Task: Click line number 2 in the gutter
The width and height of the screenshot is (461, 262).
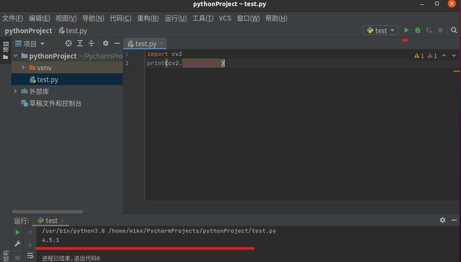Action: pos(127,63)
